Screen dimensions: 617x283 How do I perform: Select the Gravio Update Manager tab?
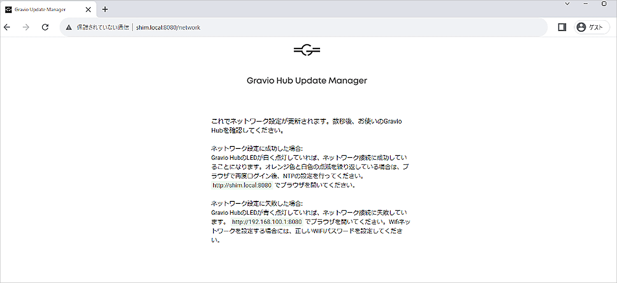(x=48, y=9)
